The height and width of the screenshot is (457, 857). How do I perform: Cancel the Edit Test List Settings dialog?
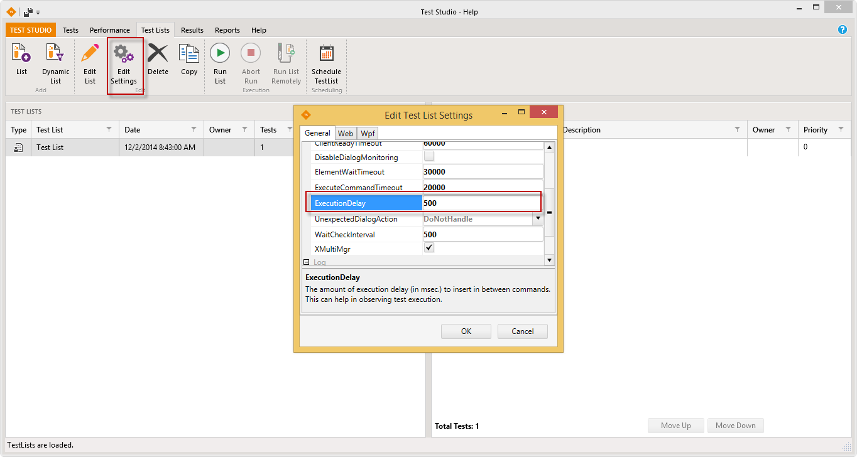[522, 331]
